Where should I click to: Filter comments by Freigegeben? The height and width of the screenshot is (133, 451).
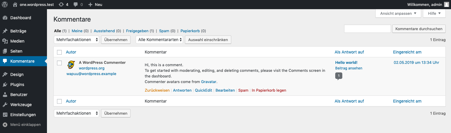(x=137, y=31)
